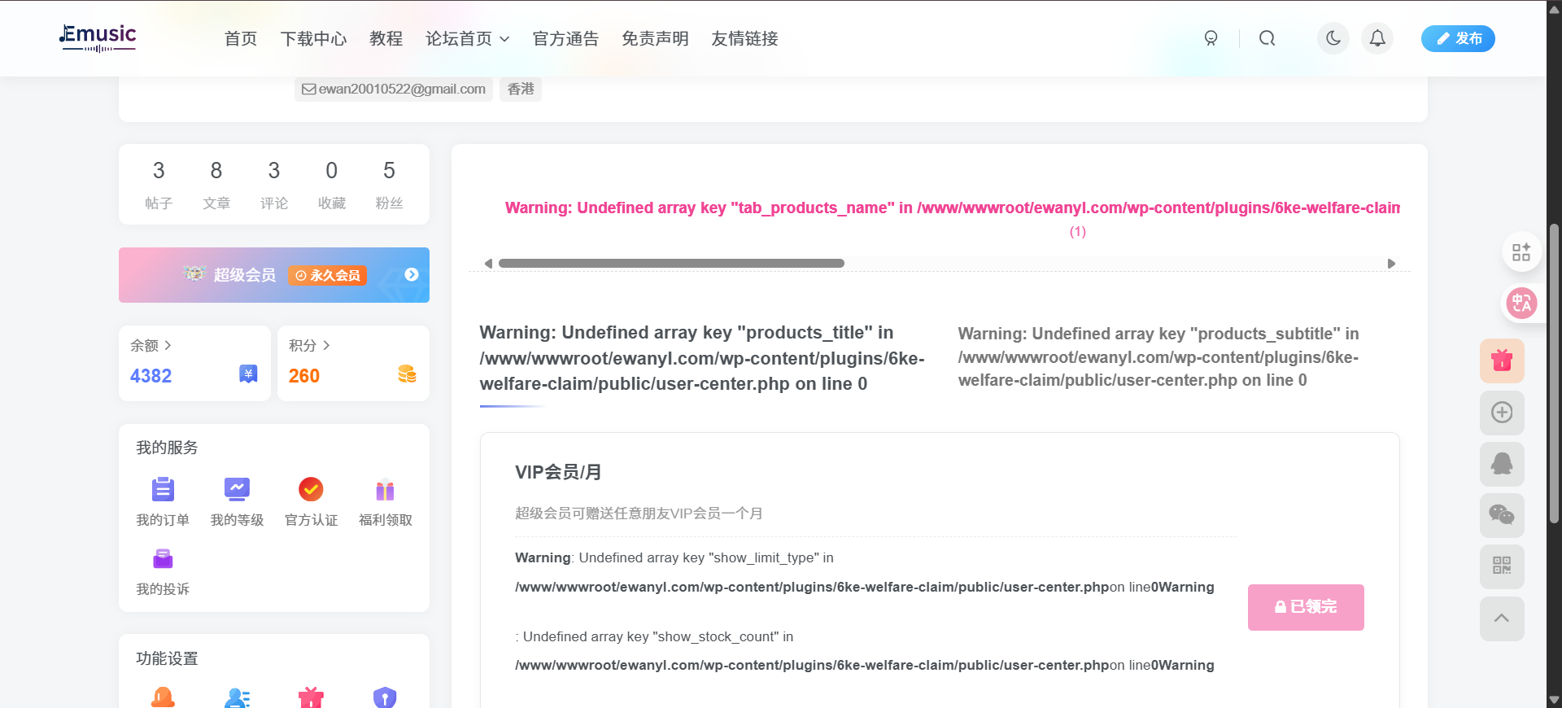This screenshot has width=1562, height=708.
Task: Click the 260 points value
Action: click(304, 376)
